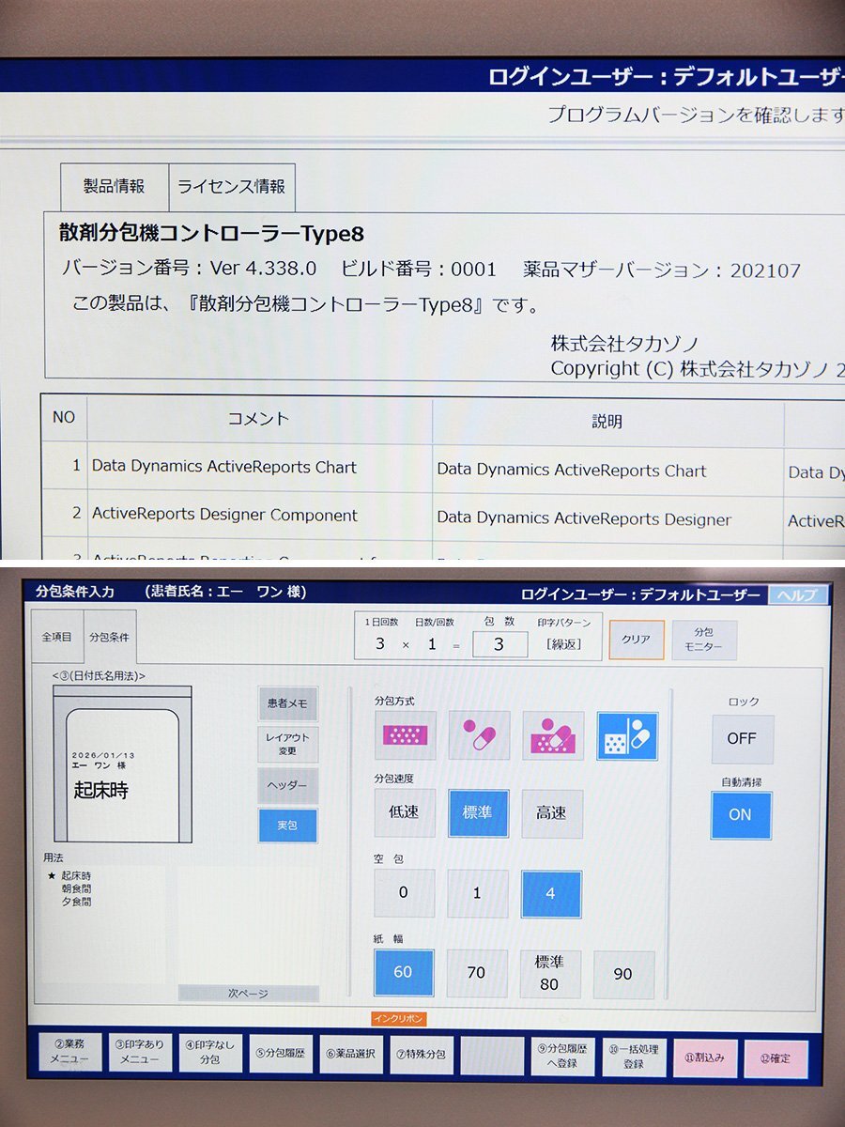Choose paper width 70
Image resolution: width=845 pixels, height=1127 pixels.
point(477,973)
